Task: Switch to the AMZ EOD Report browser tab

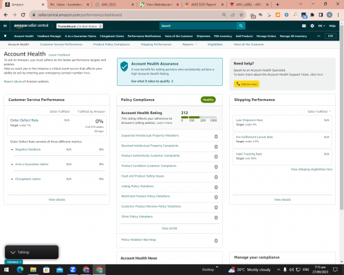Action: click(204, 4)
